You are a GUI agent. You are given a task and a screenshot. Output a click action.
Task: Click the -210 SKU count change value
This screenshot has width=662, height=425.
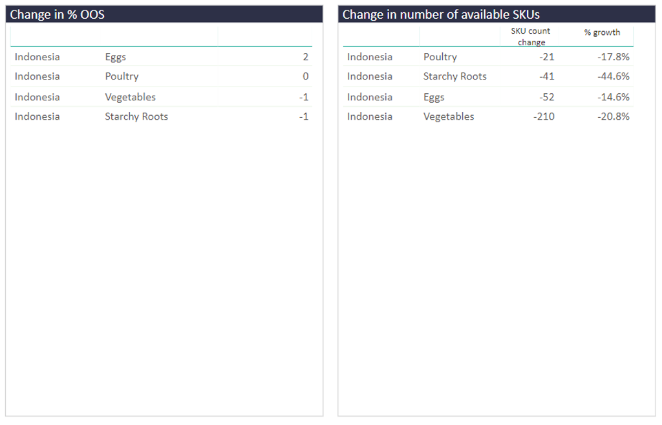click(x=544, y=116)
